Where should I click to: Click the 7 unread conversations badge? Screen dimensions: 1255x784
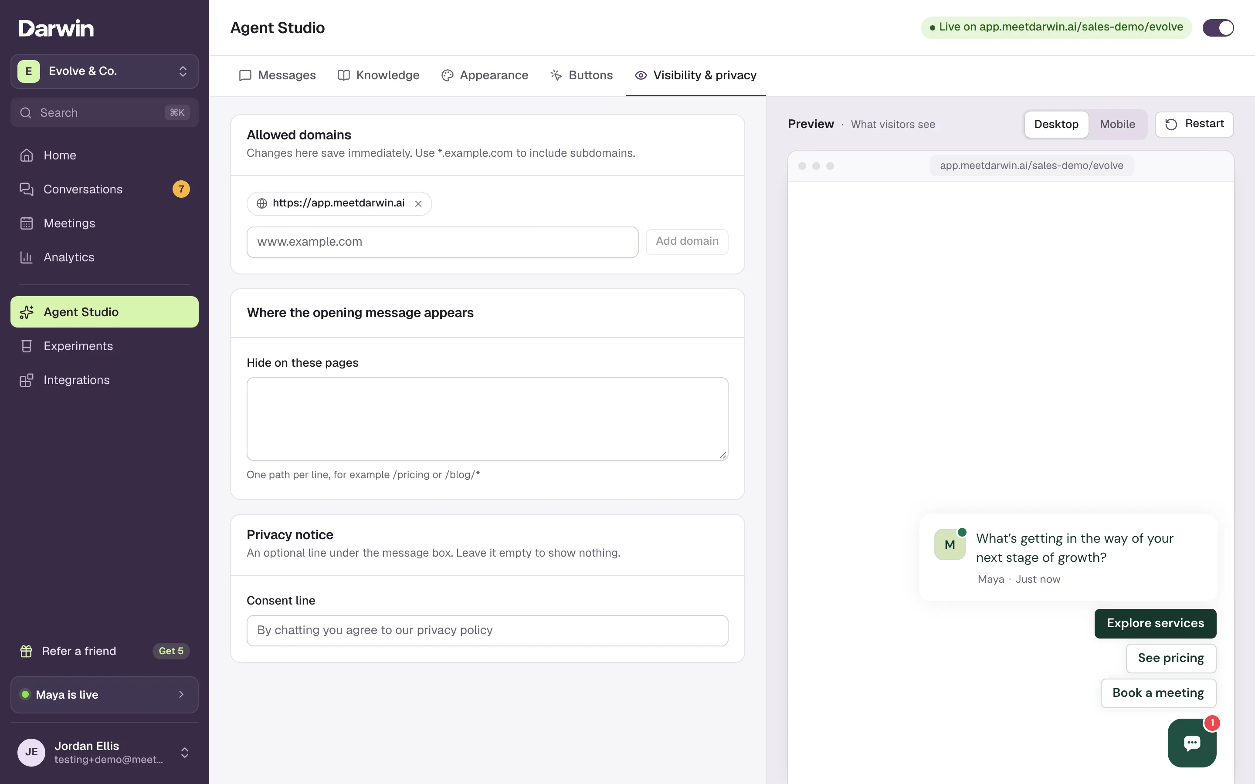[x=181, y=189]
